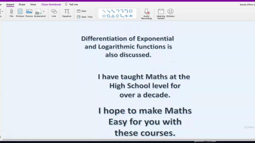This screenshot has width=255, height=143.
Task: Click the Saved offline status text
Action: pos(247,4)
